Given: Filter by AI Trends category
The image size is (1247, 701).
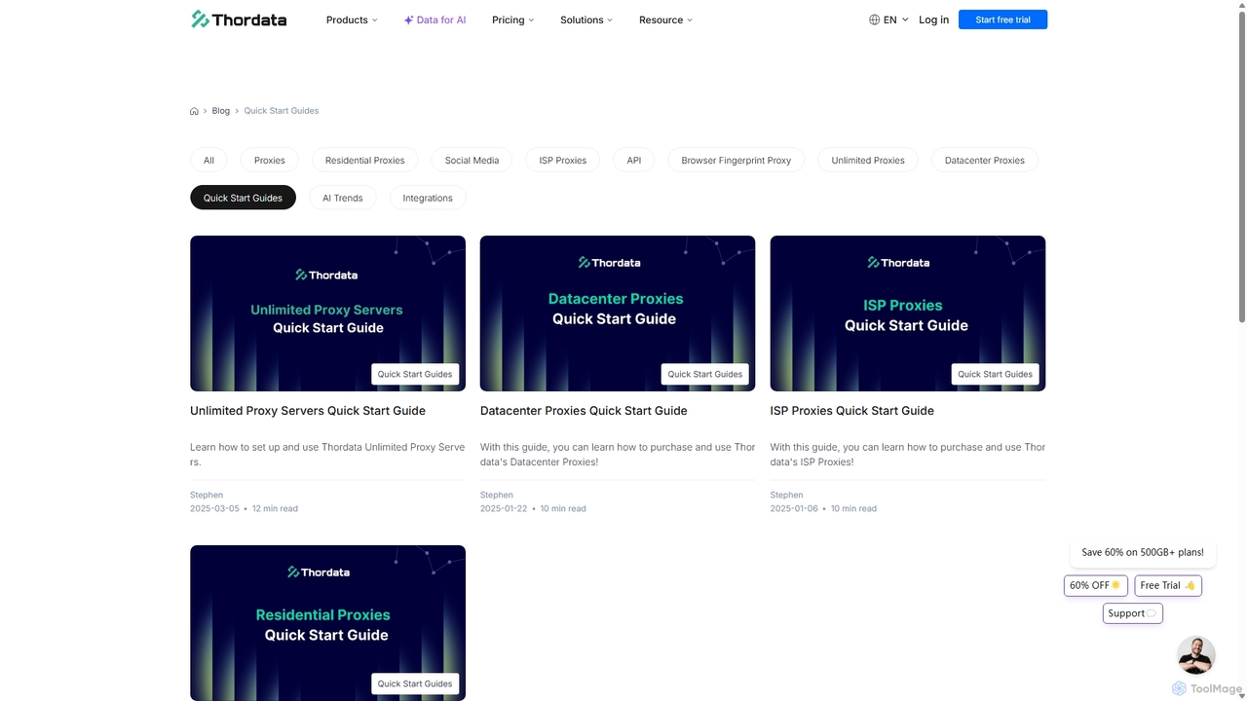Looking at the screenshot, I should pyautogui.click(x=343, y=198).
